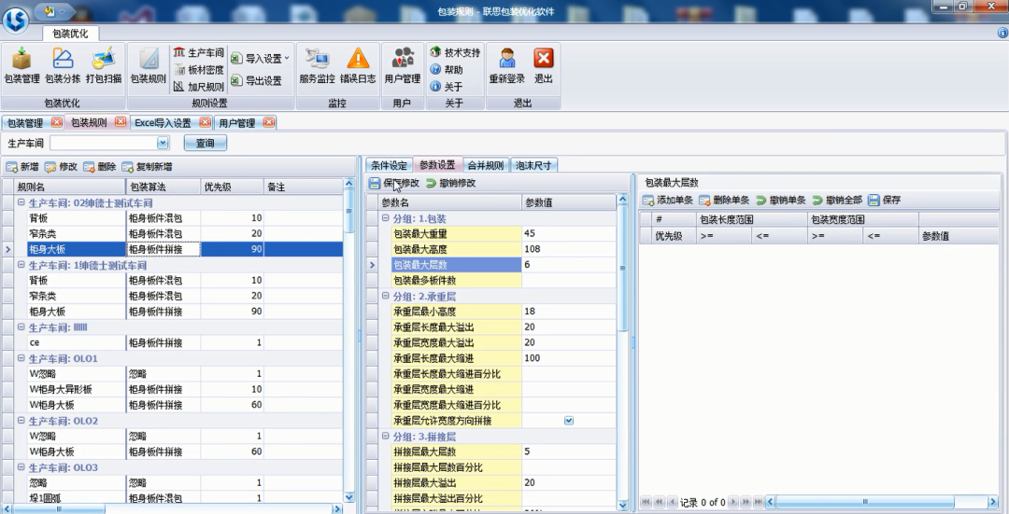Click 关于 info item
The height and width of the screenshot is (514, 1009).
point(447,86)
